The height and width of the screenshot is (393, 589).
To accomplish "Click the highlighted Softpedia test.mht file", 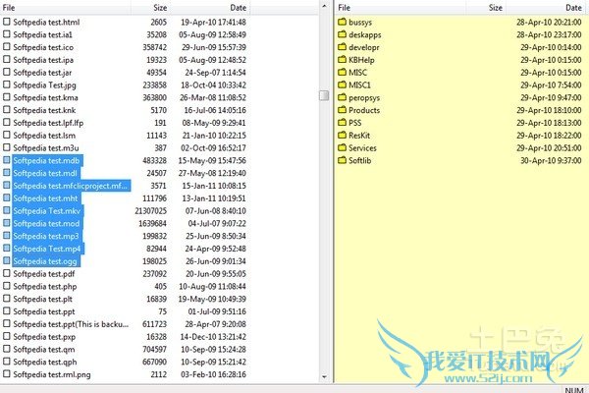I will click(x=45, y=198).
